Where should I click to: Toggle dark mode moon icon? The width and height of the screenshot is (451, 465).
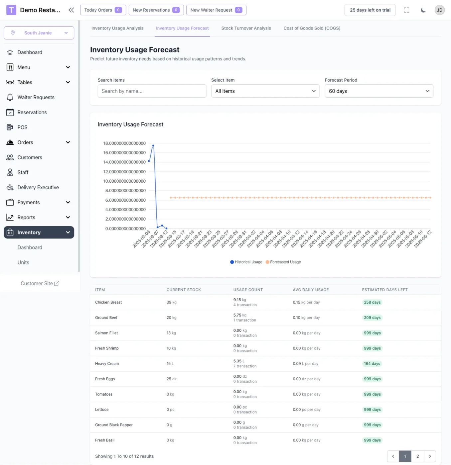click(423, 10)
